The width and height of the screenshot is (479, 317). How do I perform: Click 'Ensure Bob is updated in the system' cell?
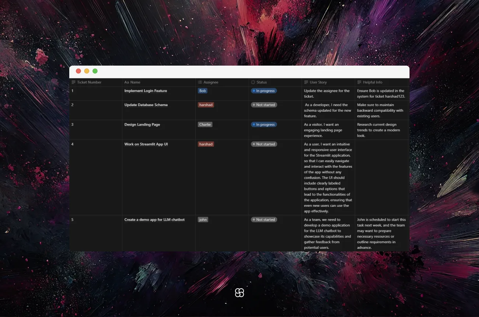(x=381, y=94)
